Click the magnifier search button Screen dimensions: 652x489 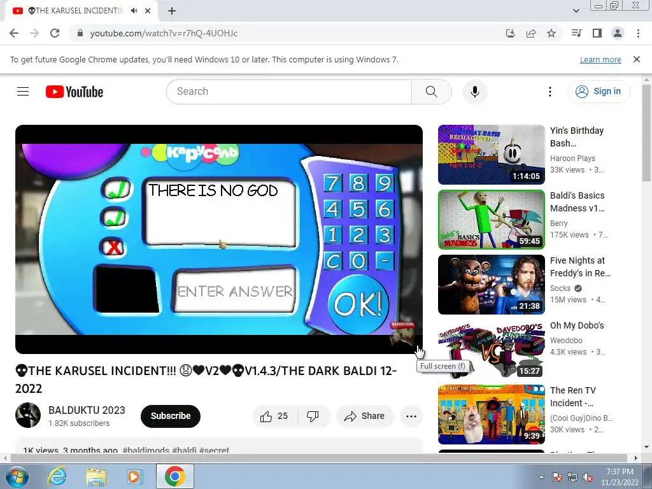(x=432, y=92)
